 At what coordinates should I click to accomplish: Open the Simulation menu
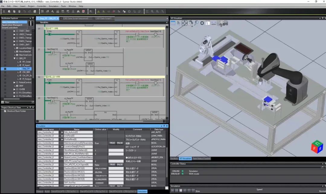point(54,6)
